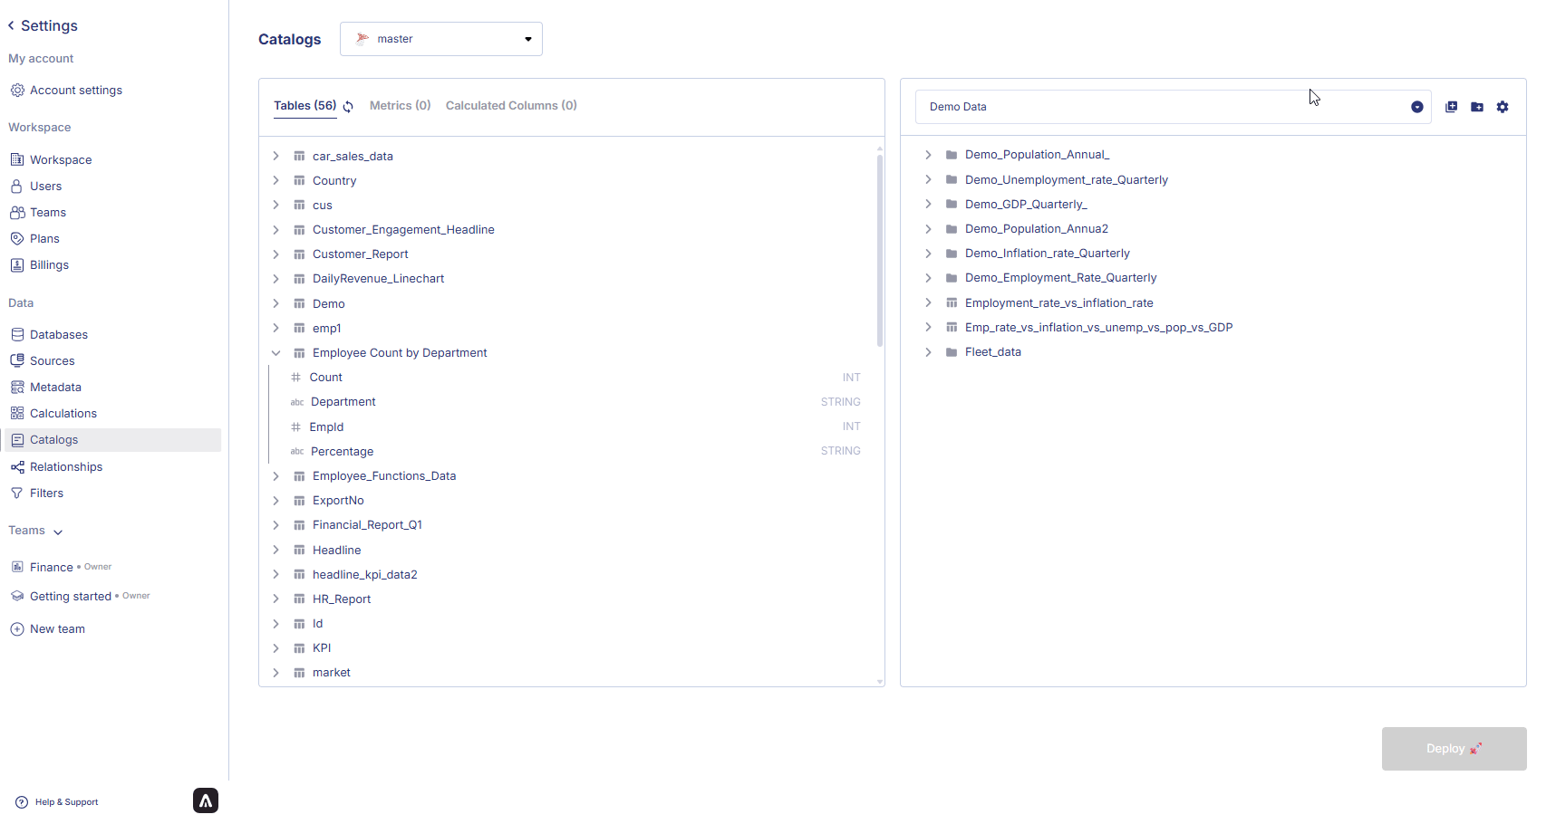Click the New team plus icon
The height and width of the screenshot is (824, 1556).
tap(17, 629)
